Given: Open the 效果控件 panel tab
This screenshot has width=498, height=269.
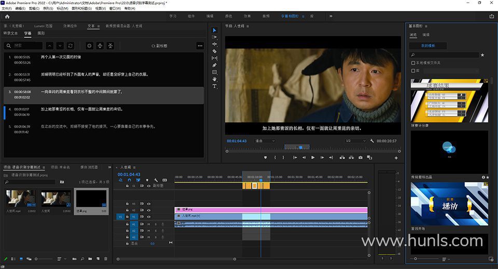Looking at the screenshot, I should pyautogui.click(x=70, y=26).
